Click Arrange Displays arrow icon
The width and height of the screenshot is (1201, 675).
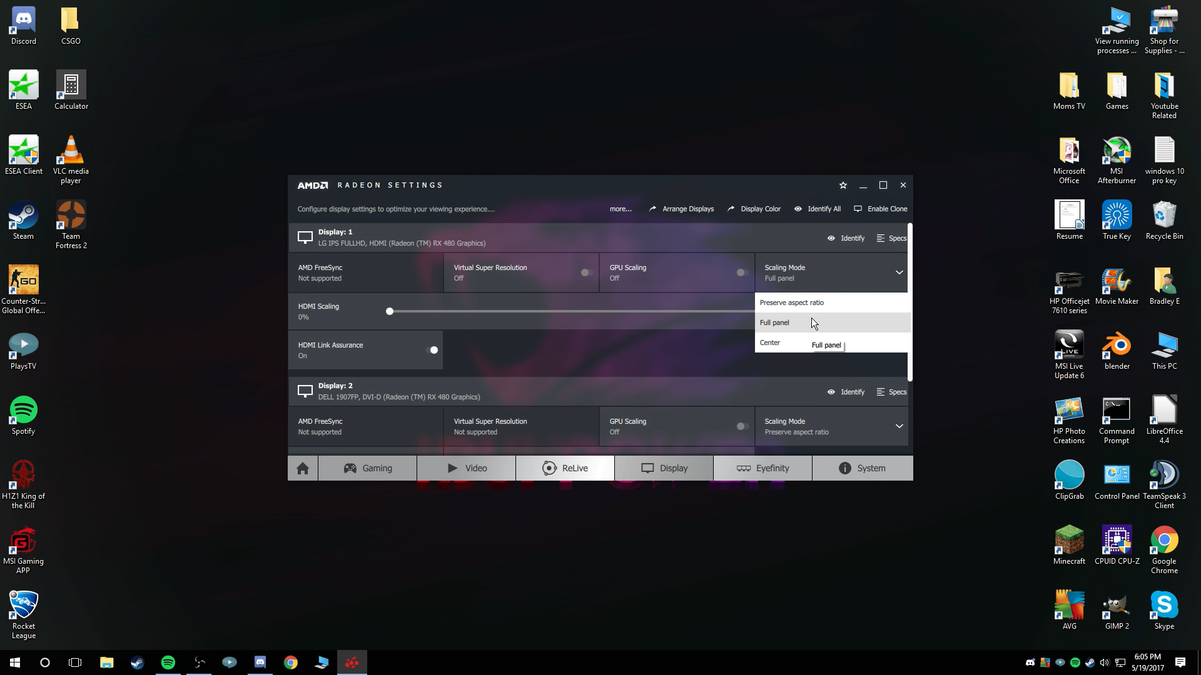[652, 209]
